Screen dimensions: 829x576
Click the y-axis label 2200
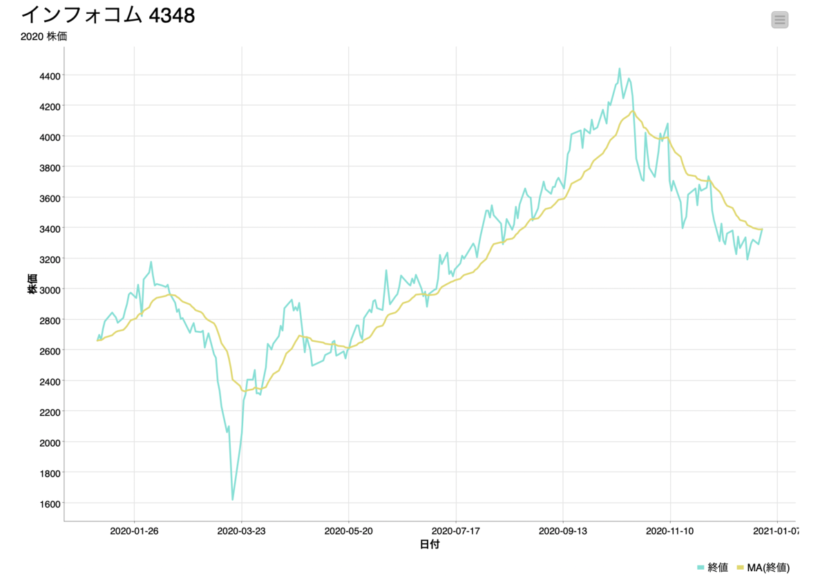pos(50,412)
